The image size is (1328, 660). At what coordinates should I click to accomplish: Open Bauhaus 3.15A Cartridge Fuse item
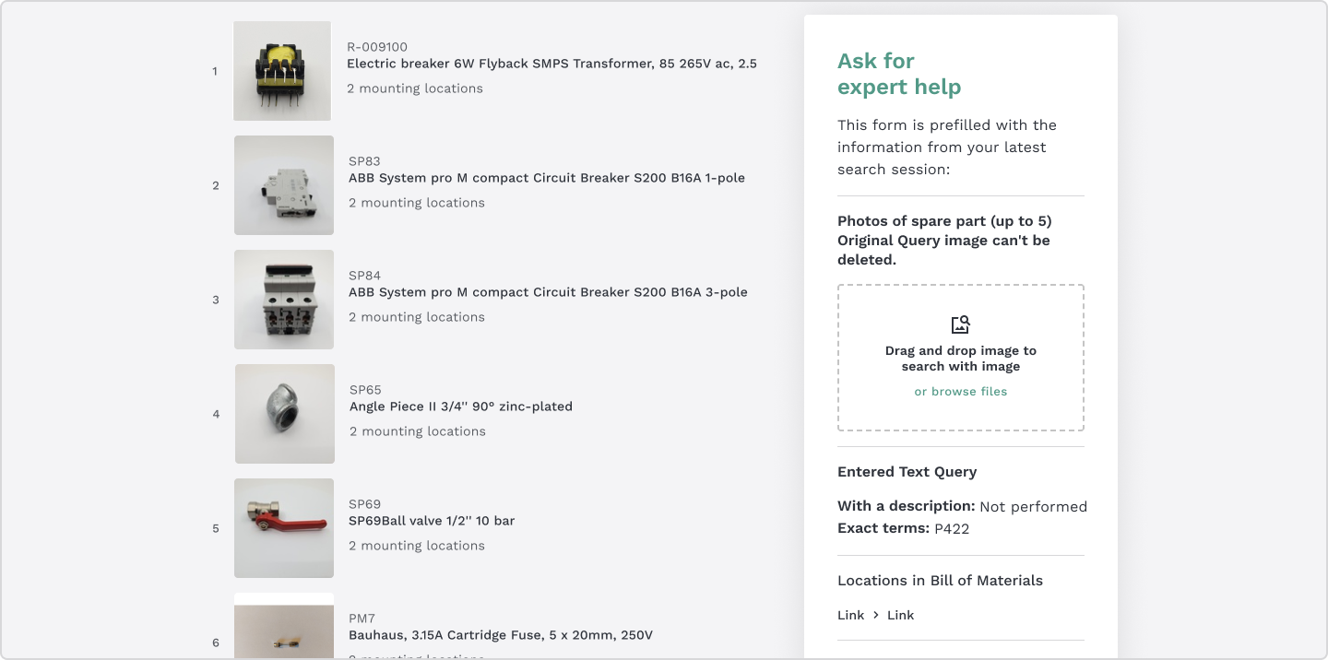[501, 635]
